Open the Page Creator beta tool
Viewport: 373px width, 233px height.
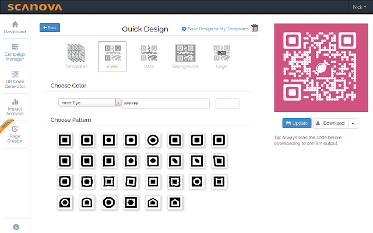pos(15,135)
